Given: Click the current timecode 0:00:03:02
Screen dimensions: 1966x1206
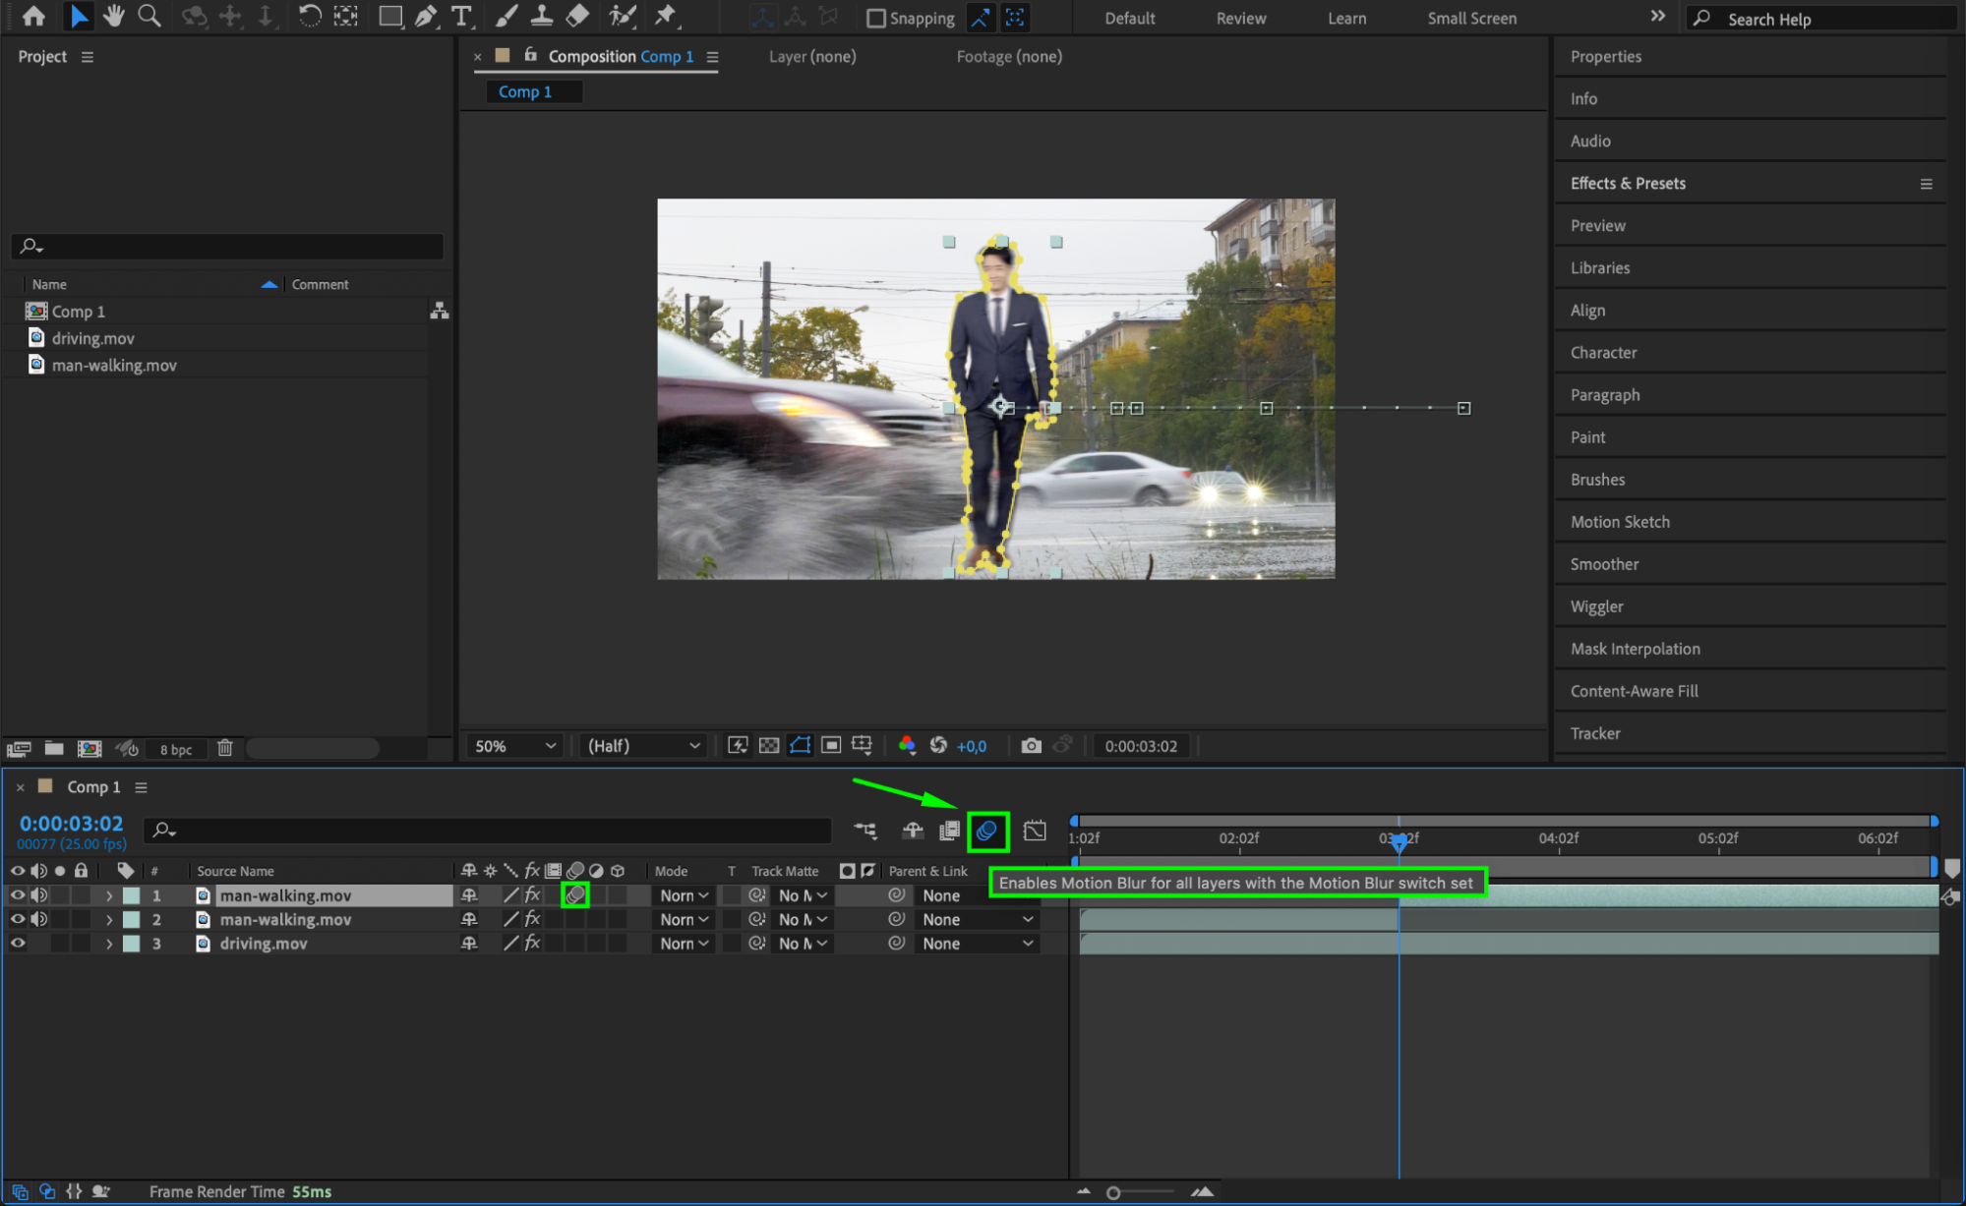Looking at the screenshot, I should (x=71, y=824).
